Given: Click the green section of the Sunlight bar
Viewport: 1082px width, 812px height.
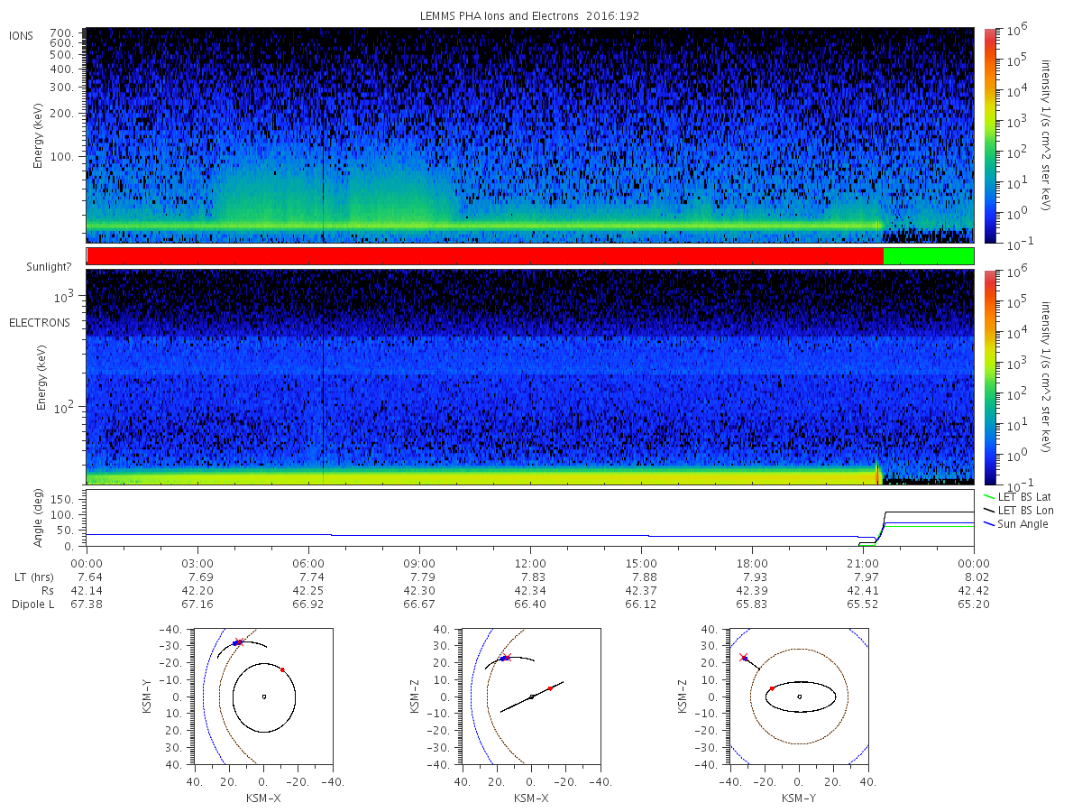Looking at the screenshot, I should 929,256.
